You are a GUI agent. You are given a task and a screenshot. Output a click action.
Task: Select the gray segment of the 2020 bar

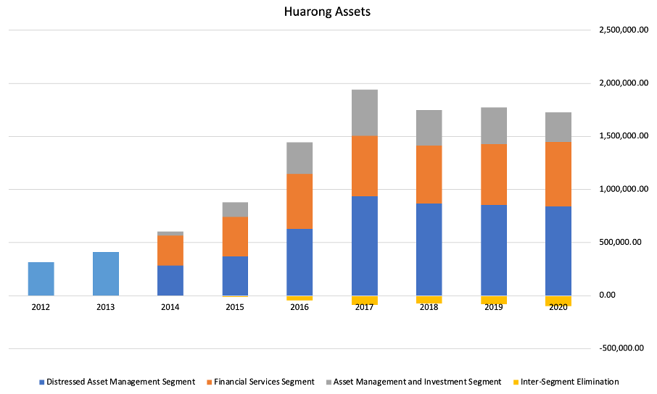click(558, 127)
